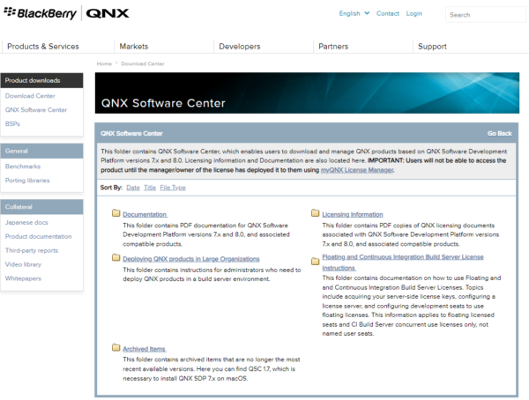Navigate to Home in the breadcrumb

[x=104, y=64]
